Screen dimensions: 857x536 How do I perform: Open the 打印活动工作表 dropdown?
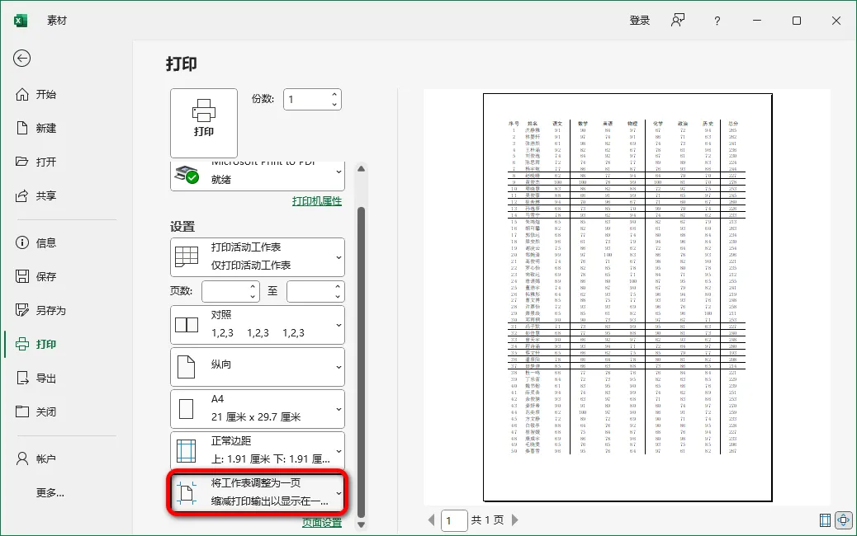point(258,257)
